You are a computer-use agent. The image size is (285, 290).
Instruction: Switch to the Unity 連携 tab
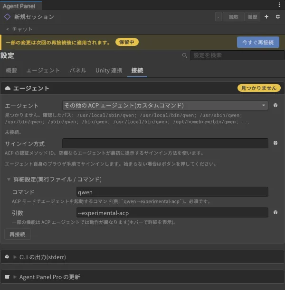(x=109, y=71)
